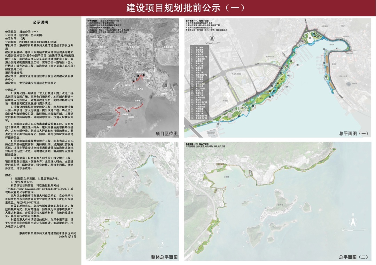Click the scale bar on 总平面图（二）

coord(352,230)
